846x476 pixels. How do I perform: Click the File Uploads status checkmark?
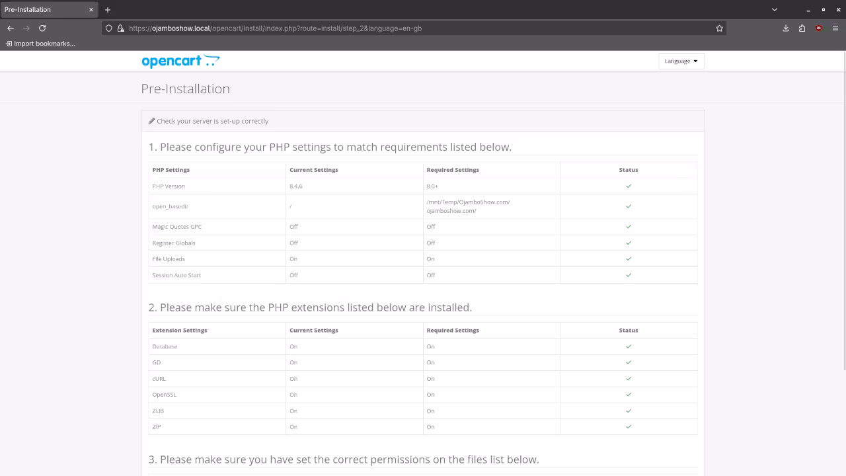[629, 259]
